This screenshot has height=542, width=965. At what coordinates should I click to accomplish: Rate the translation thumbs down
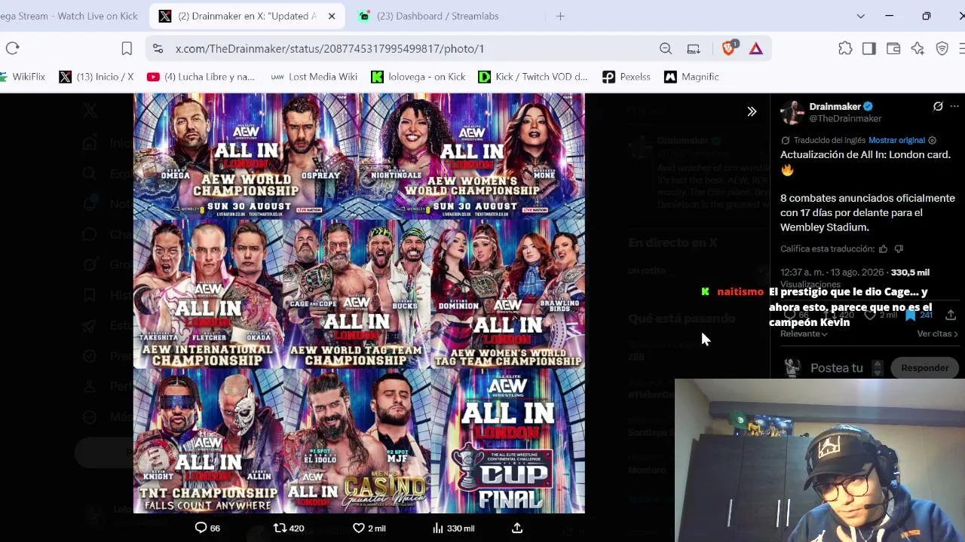coord(899,249)
